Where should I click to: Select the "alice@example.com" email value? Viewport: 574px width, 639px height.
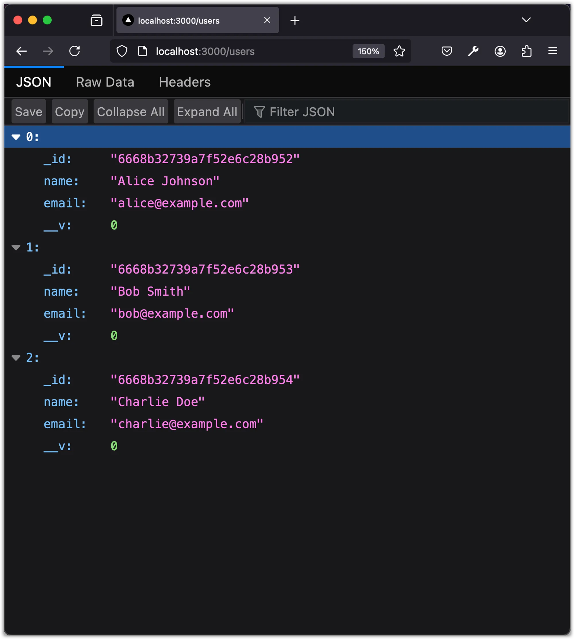179,203
